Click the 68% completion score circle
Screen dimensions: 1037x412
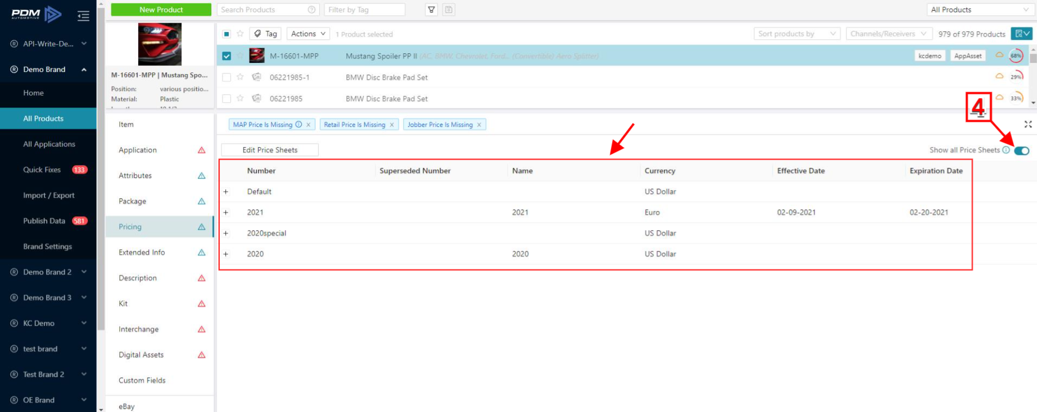click(x=1016, y=56)
